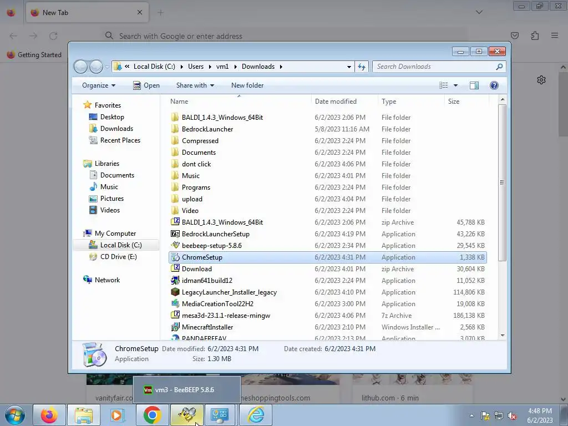Open the Windows Start menu
Viewport: 568px width, 426px height.
click(14, 415)
